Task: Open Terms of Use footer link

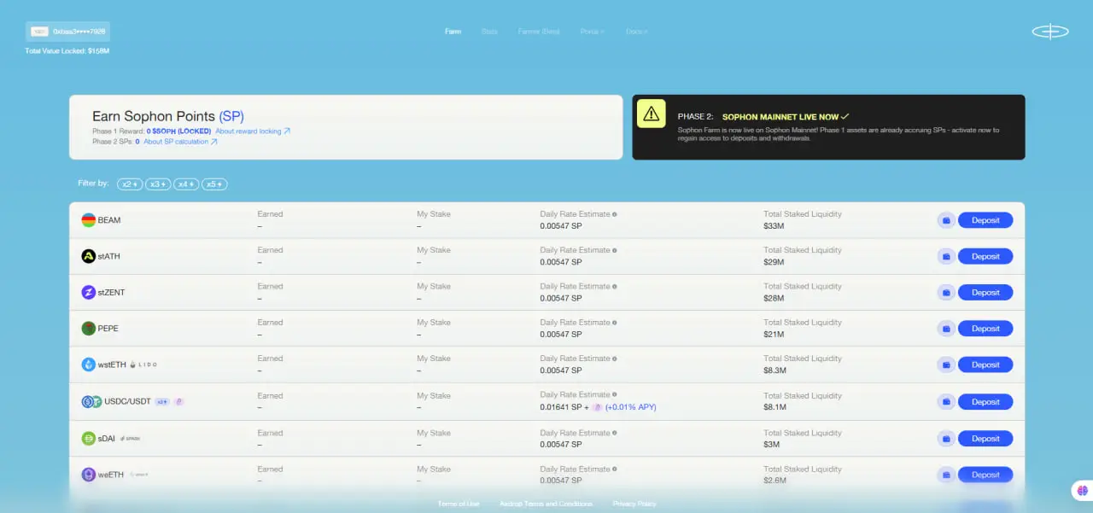Action: (x=459, y=504)
